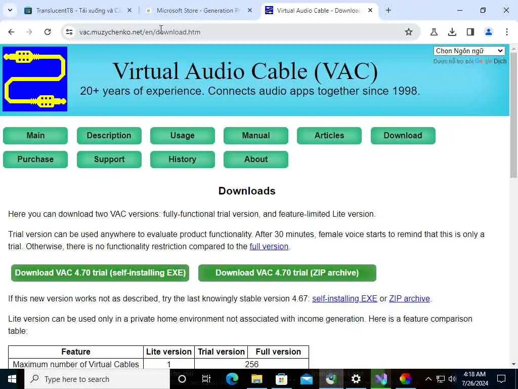
Task: Open Cortana circle icon on taskbar
Action: [x=182, y=379]
